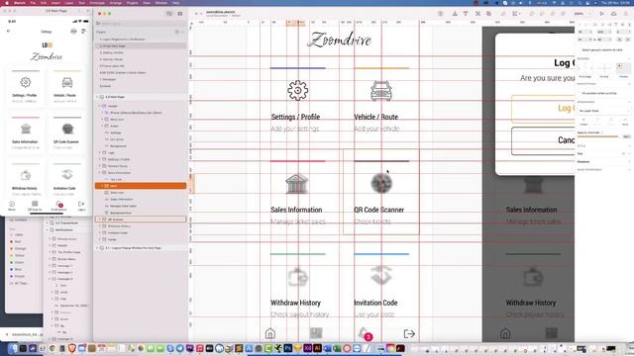Select the Symbols page in Pages list

click(x=106, y=86)
